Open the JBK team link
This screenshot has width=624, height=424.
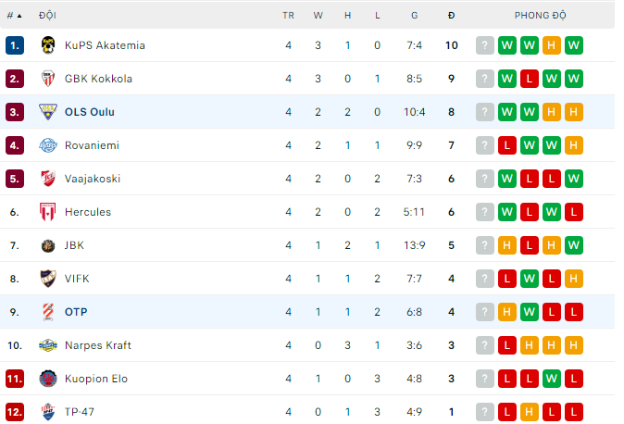pyautogui.click(x=74, y=245)
